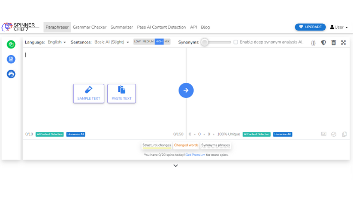Click the Changed words legend label
This screenshot has height=202, width=353.
(x=186, y=145)
